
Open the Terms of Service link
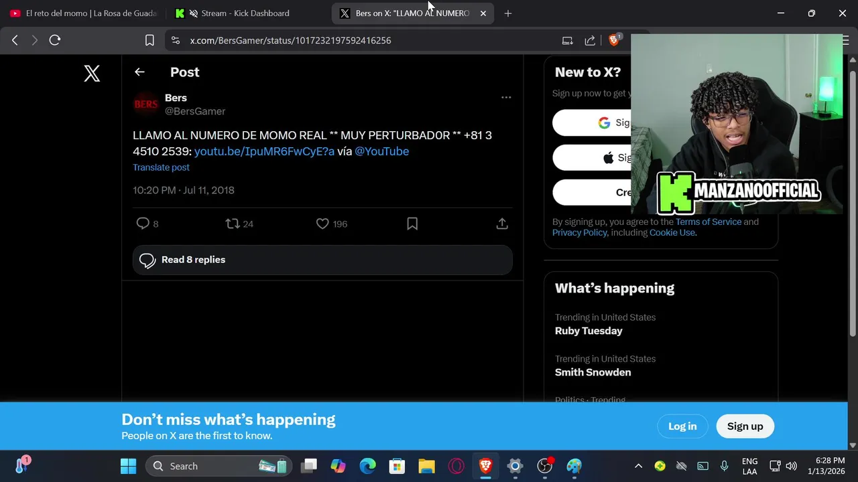[709, 222]
